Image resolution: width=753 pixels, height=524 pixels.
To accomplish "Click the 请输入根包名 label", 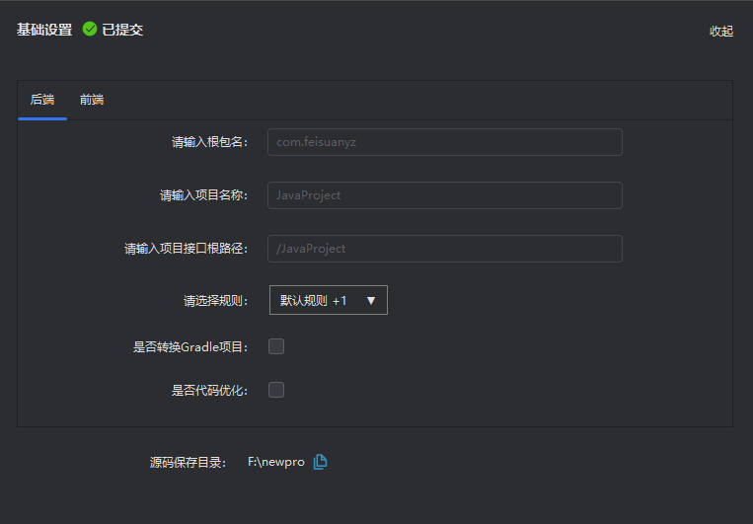I will coord(209,142).
